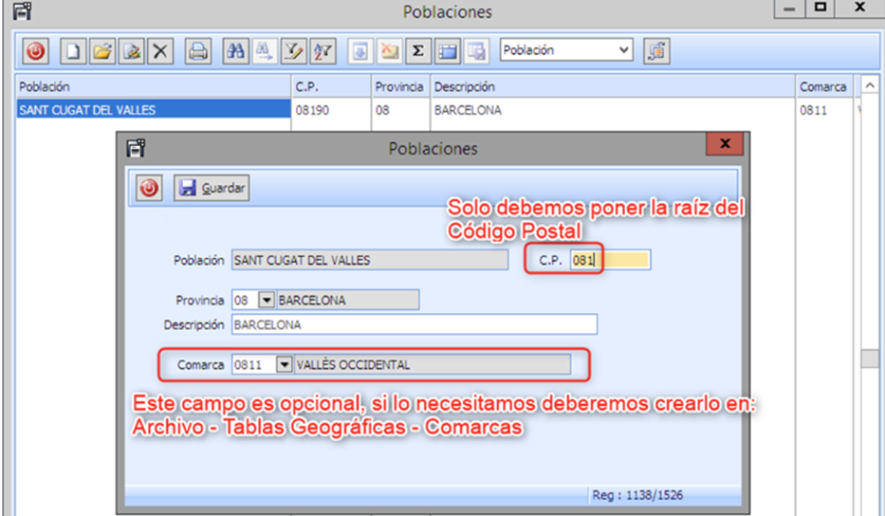885x516 pixels.
Task: Click the filter funnel icon in toolbar
Action: pyautogui.click(x=294, y=51)
